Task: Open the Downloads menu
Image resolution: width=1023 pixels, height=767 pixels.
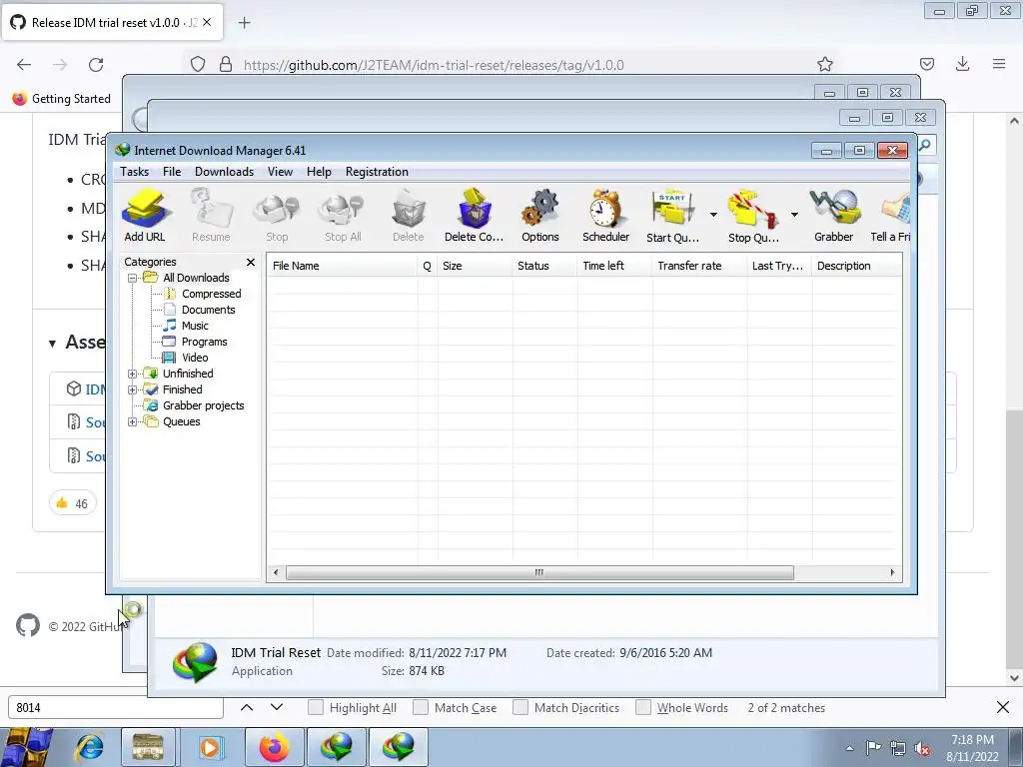Action: (224, 172)
